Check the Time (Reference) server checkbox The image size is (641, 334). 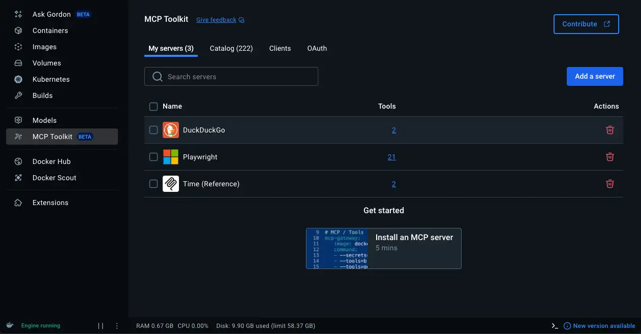(x=154, y=184)
